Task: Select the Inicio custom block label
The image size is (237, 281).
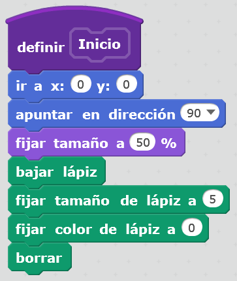Action: coord(100,44)
